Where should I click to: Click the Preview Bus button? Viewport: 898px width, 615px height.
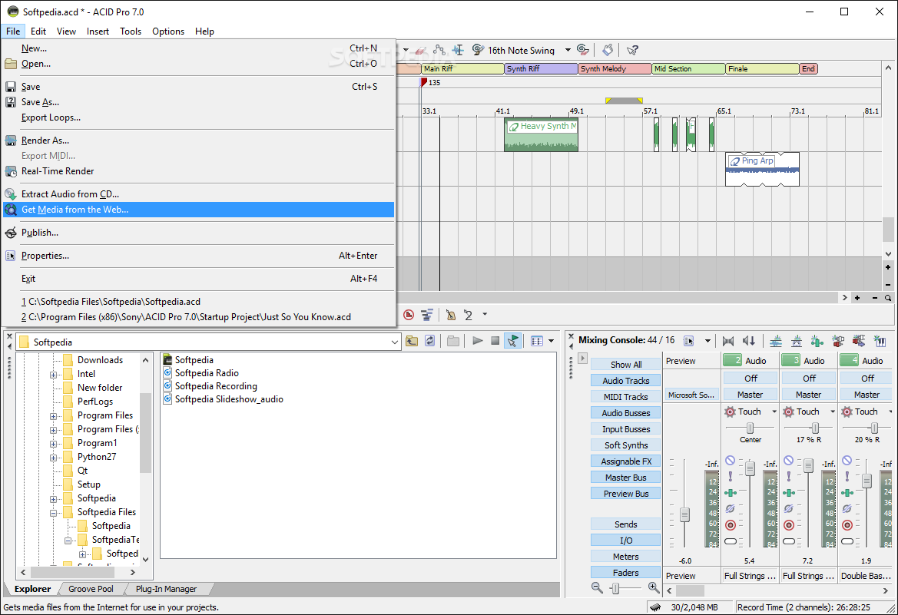626,494
